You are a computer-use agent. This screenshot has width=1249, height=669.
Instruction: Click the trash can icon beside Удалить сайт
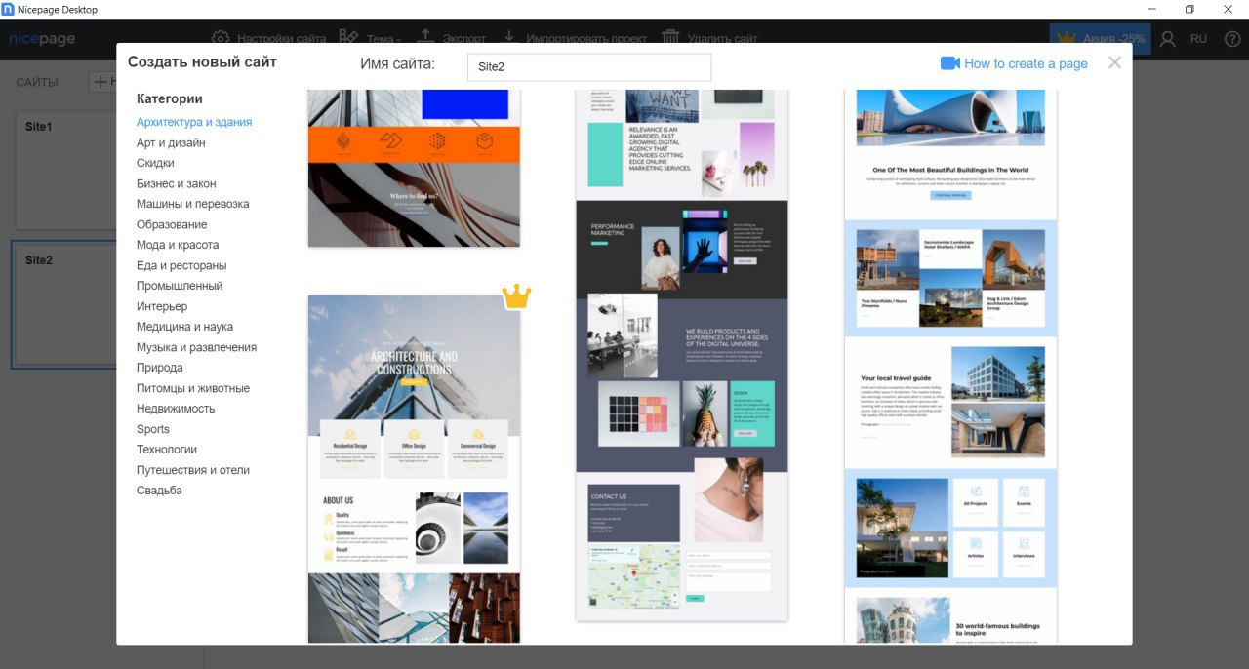point(670,38)
